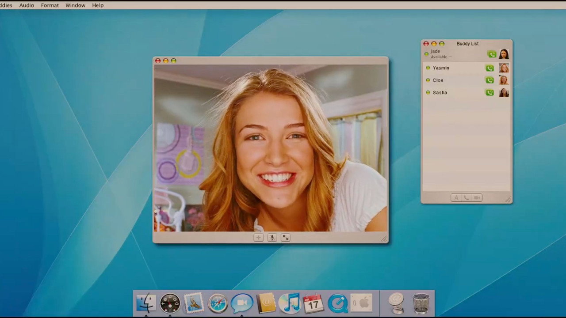The image size is (566, 318).
Task: Minimize the Buddy List window
Action: click(434, 44)
